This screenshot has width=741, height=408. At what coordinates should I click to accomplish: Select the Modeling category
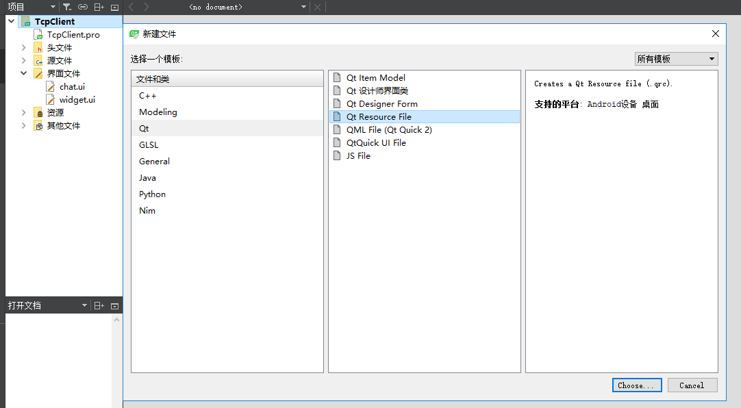[227, 112]
